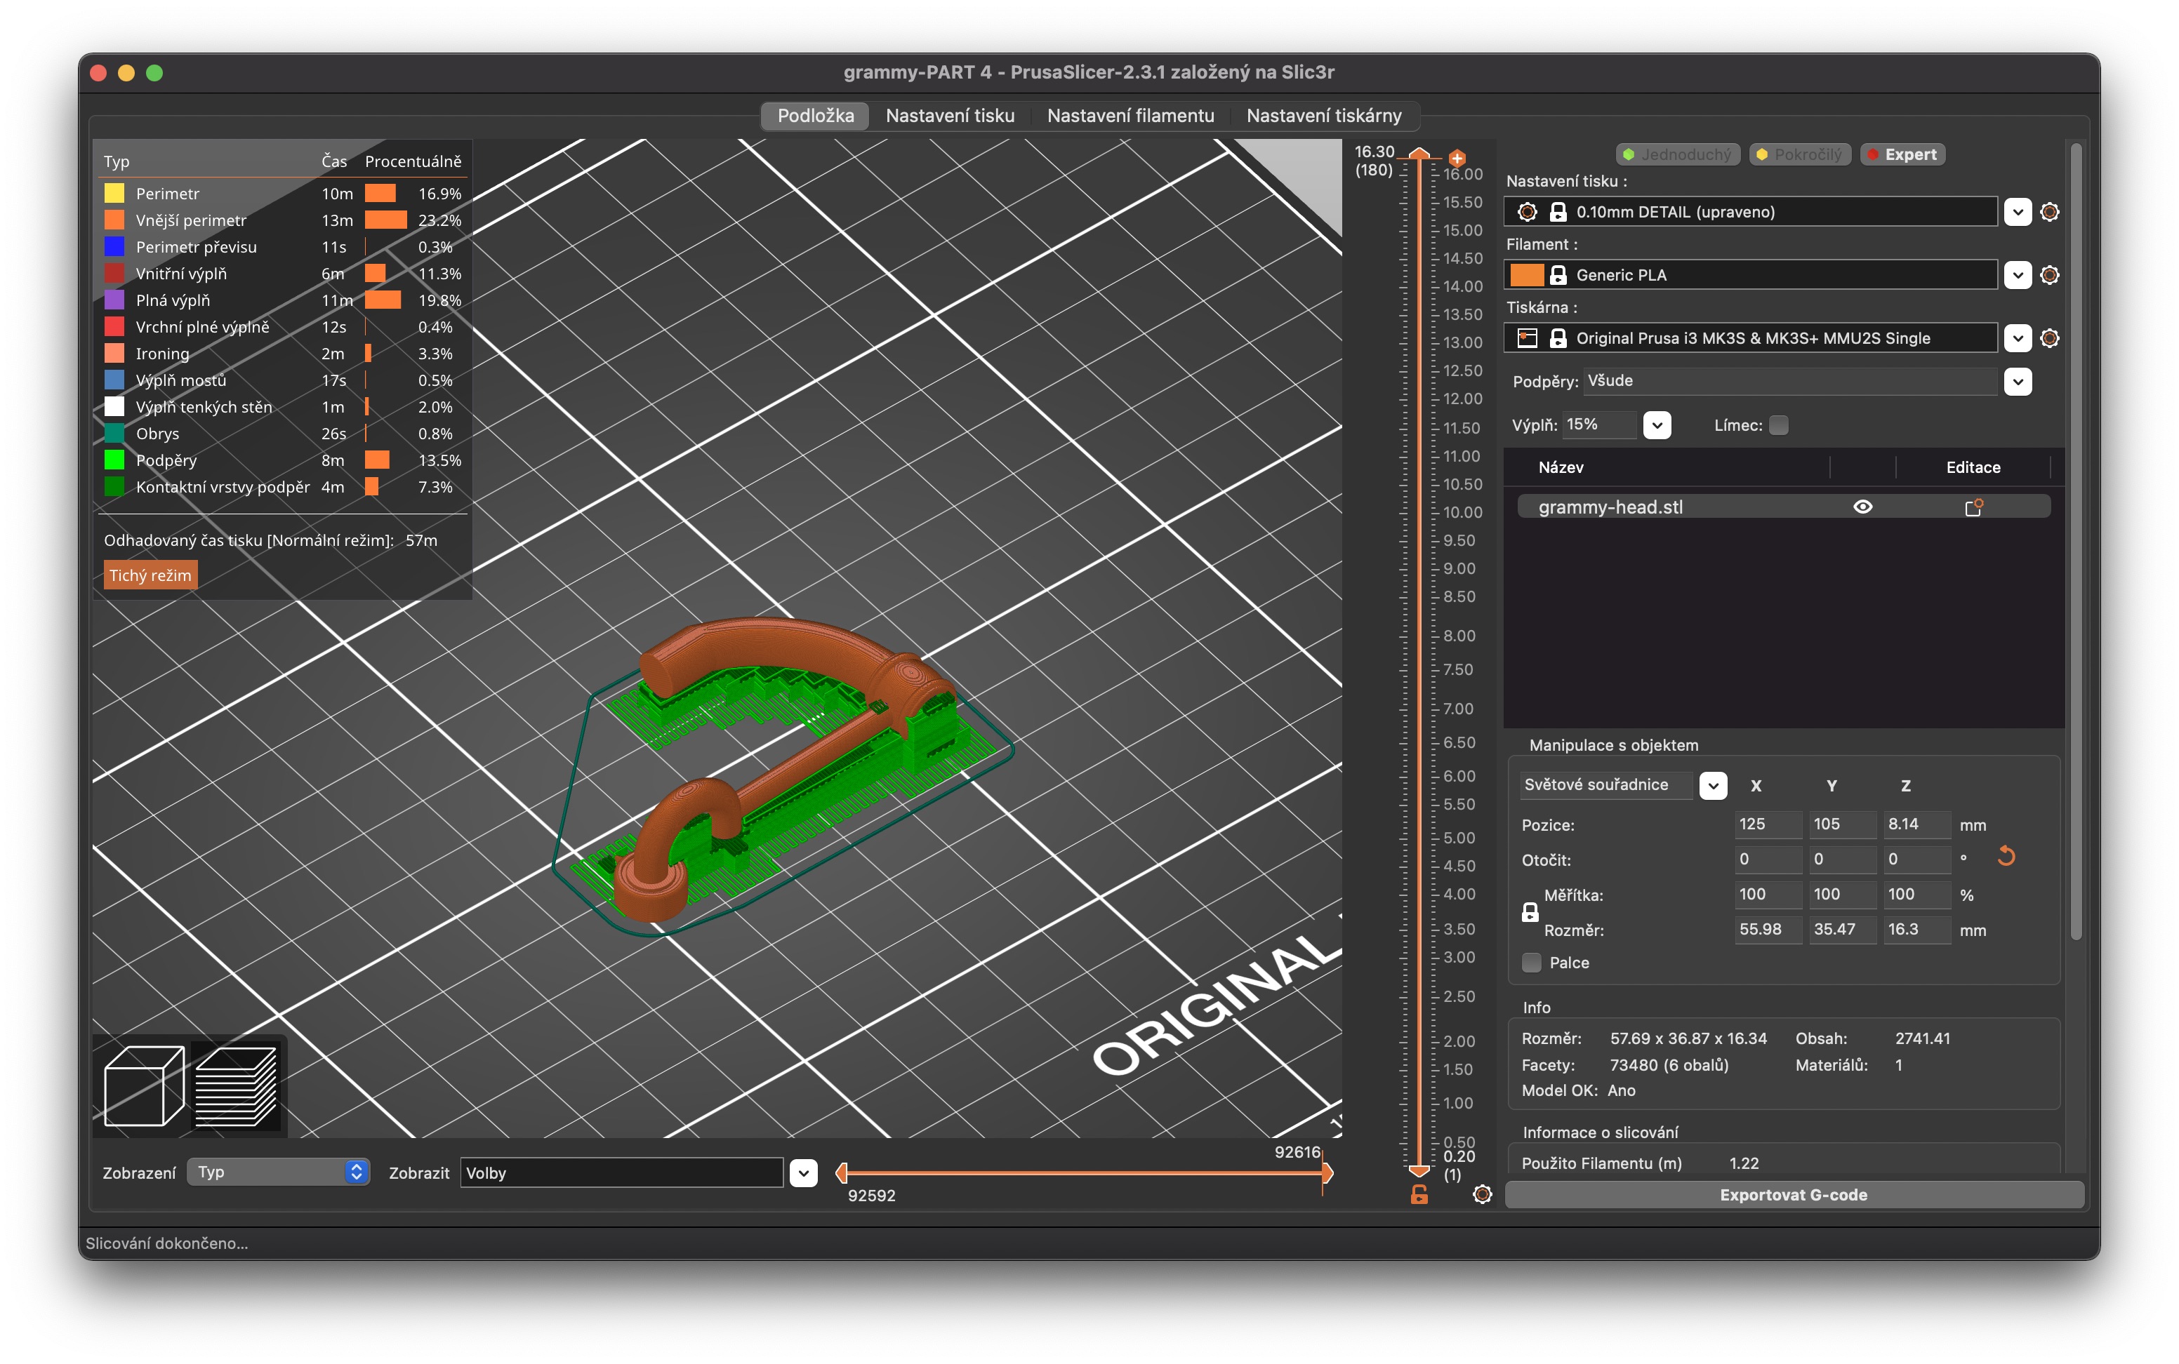This screenshot has height=1364, width=2179.
Task: Open printer settings gear for Prusa MK3S
Action: (2049, 338)
